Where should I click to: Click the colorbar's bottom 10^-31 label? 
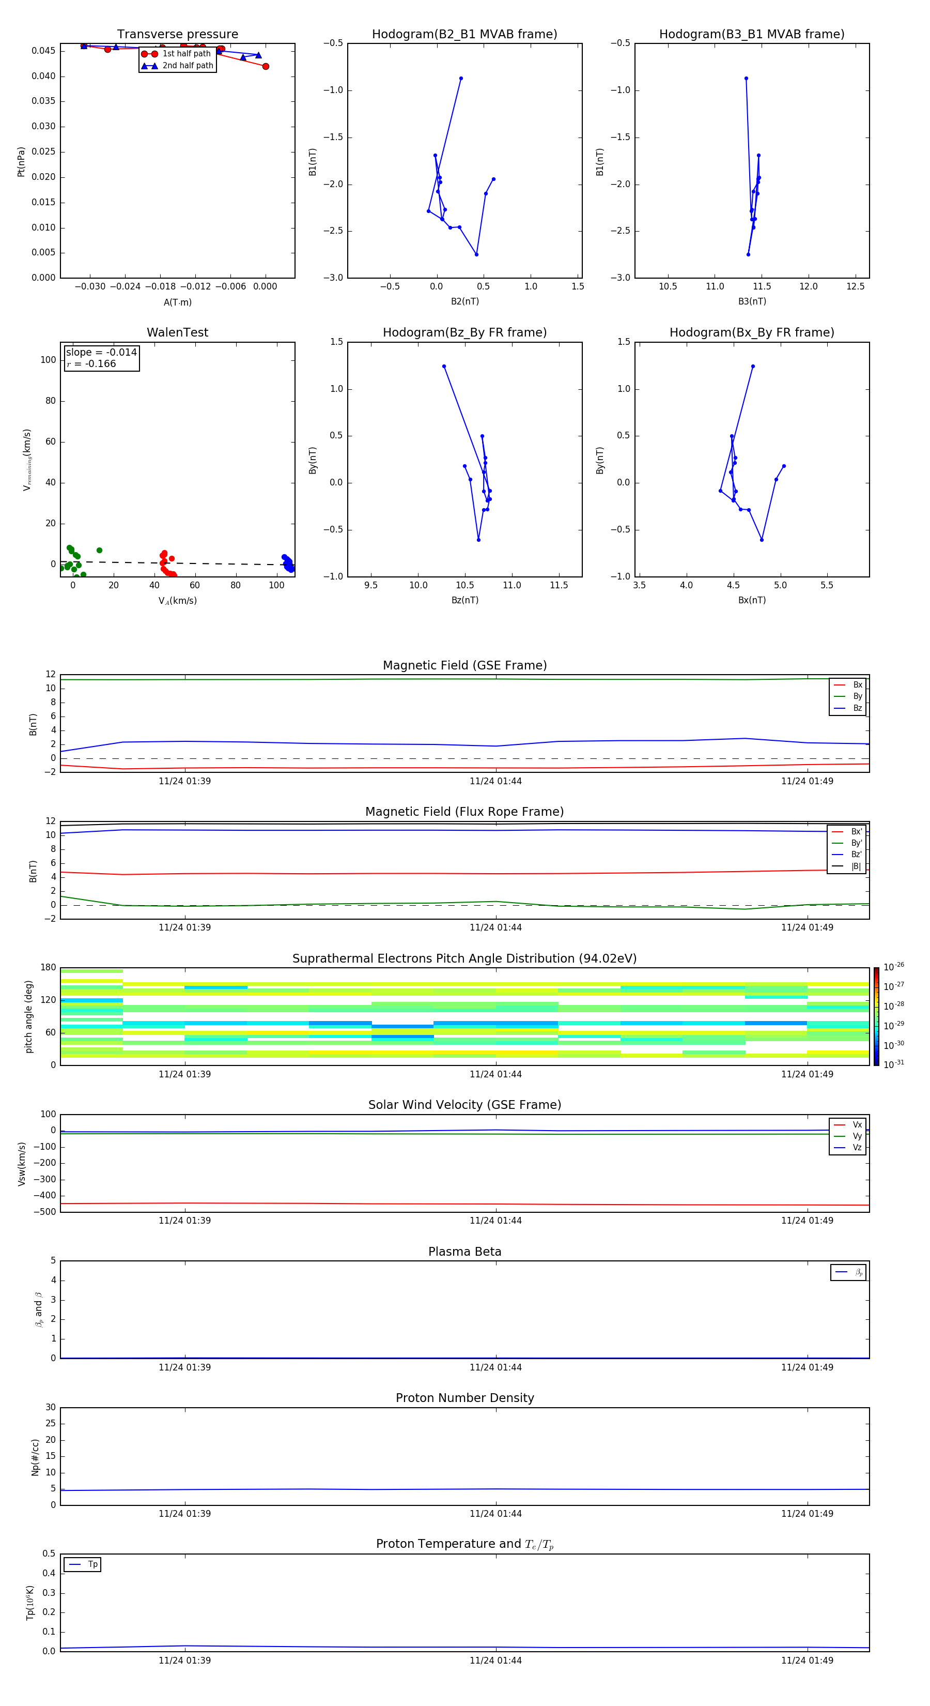tap(894, 1065)
